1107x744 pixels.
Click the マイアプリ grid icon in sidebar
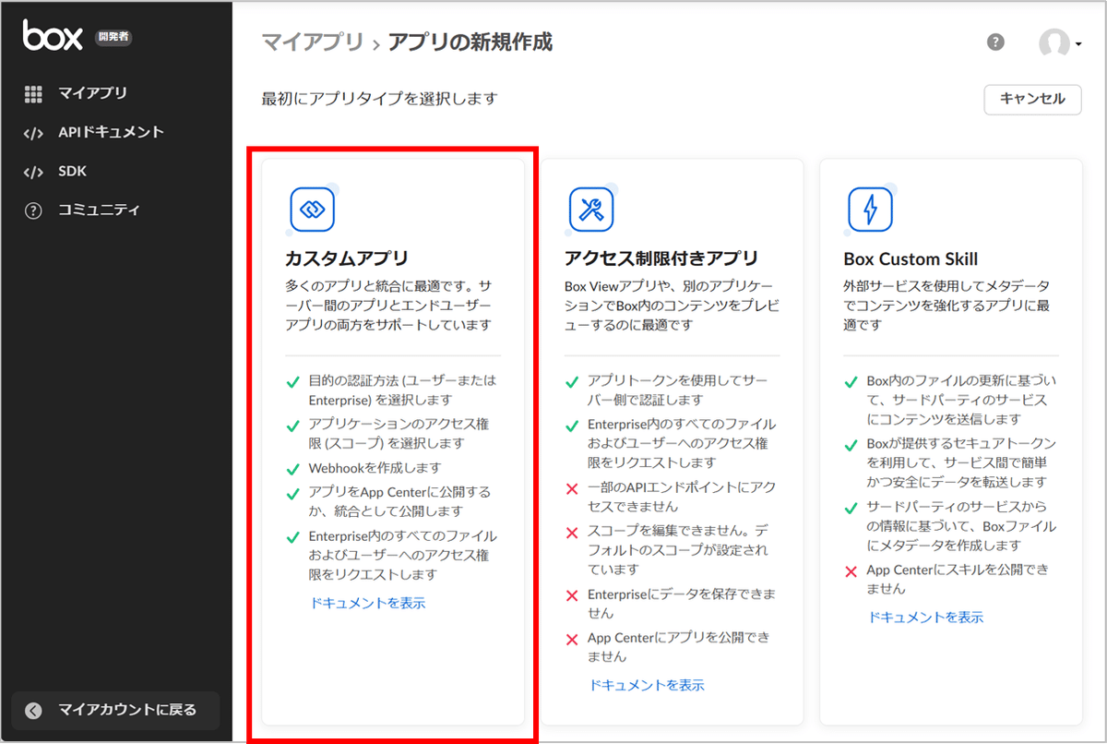pyautogui.click(x=33, y=93)
